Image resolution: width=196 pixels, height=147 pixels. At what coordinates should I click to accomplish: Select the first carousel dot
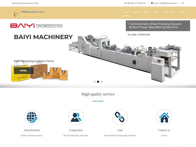pos(95,82)
